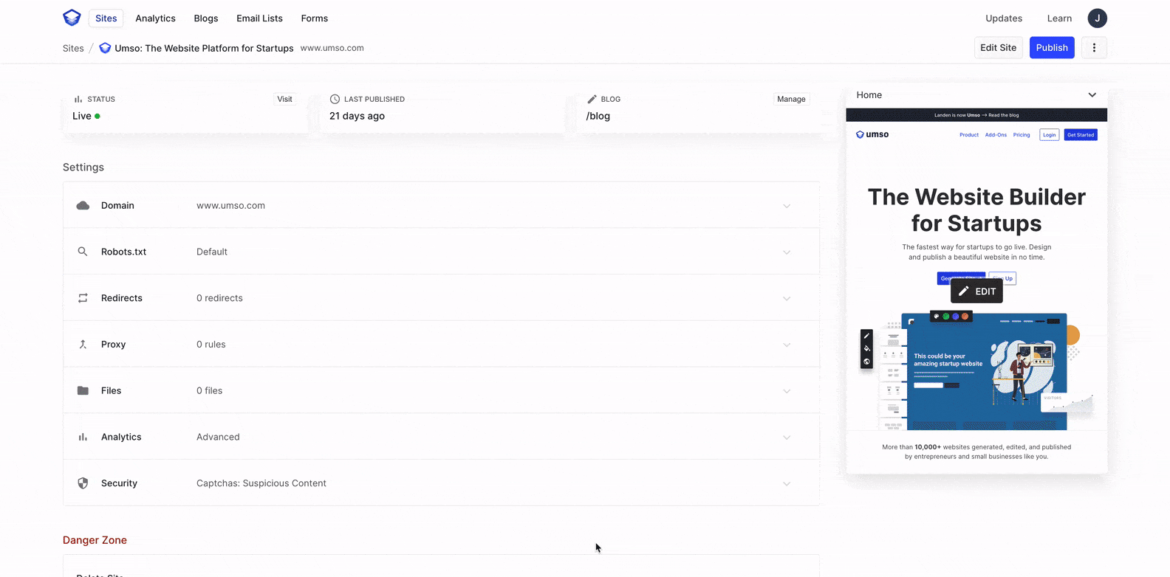Open the three-dot more options menu
This screenshot has width=1170, height=577.
click(x=1094, y=48)
